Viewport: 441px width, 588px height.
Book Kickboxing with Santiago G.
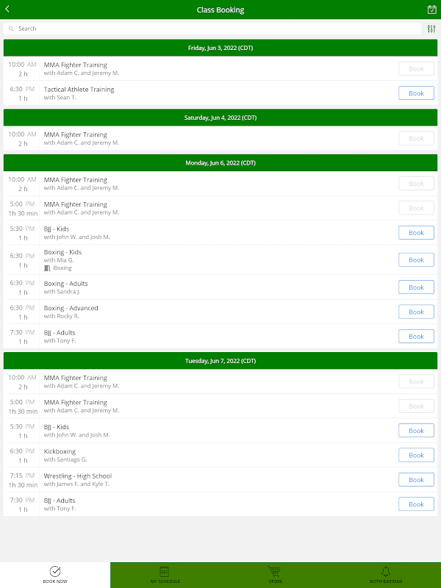(416, 455)
